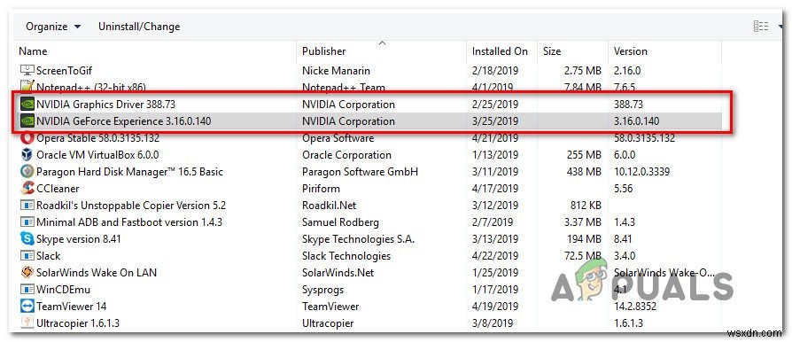The height and width of the screenshot is (342, 792).
Task: Click publisher Slack Technologies
Action: pyautogui.click(x=346, y=256)
